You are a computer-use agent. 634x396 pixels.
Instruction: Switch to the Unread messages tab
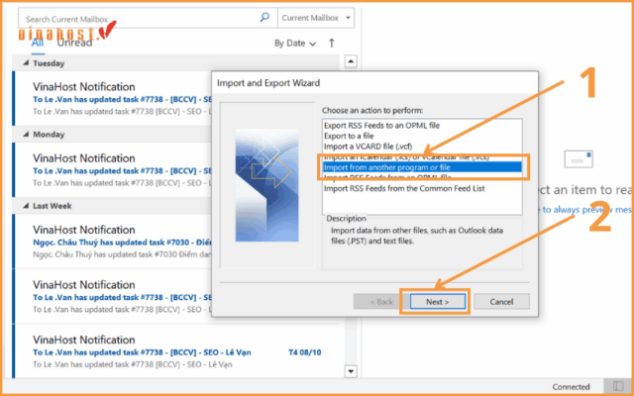click(75, 44)
